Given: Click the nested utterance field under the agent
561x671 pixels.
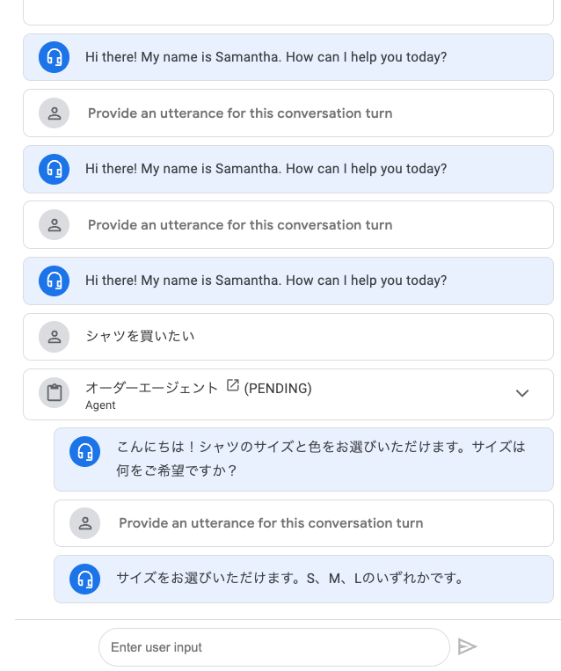Looking at the screenshot, I should [x=303, y=523].
